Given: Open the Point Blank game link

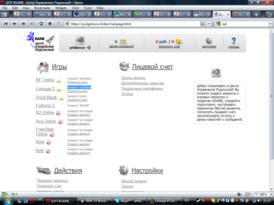Looking at the screenshot, I should (46, 97).
